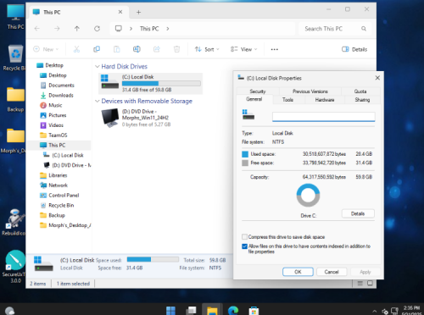Image resolution: width=424 pixels, height=315 pixels.
Task: Select Documents in navigation pane
Action: pos(61,86)
